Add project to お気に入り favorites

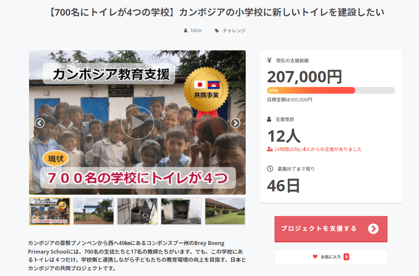(331, 257)
